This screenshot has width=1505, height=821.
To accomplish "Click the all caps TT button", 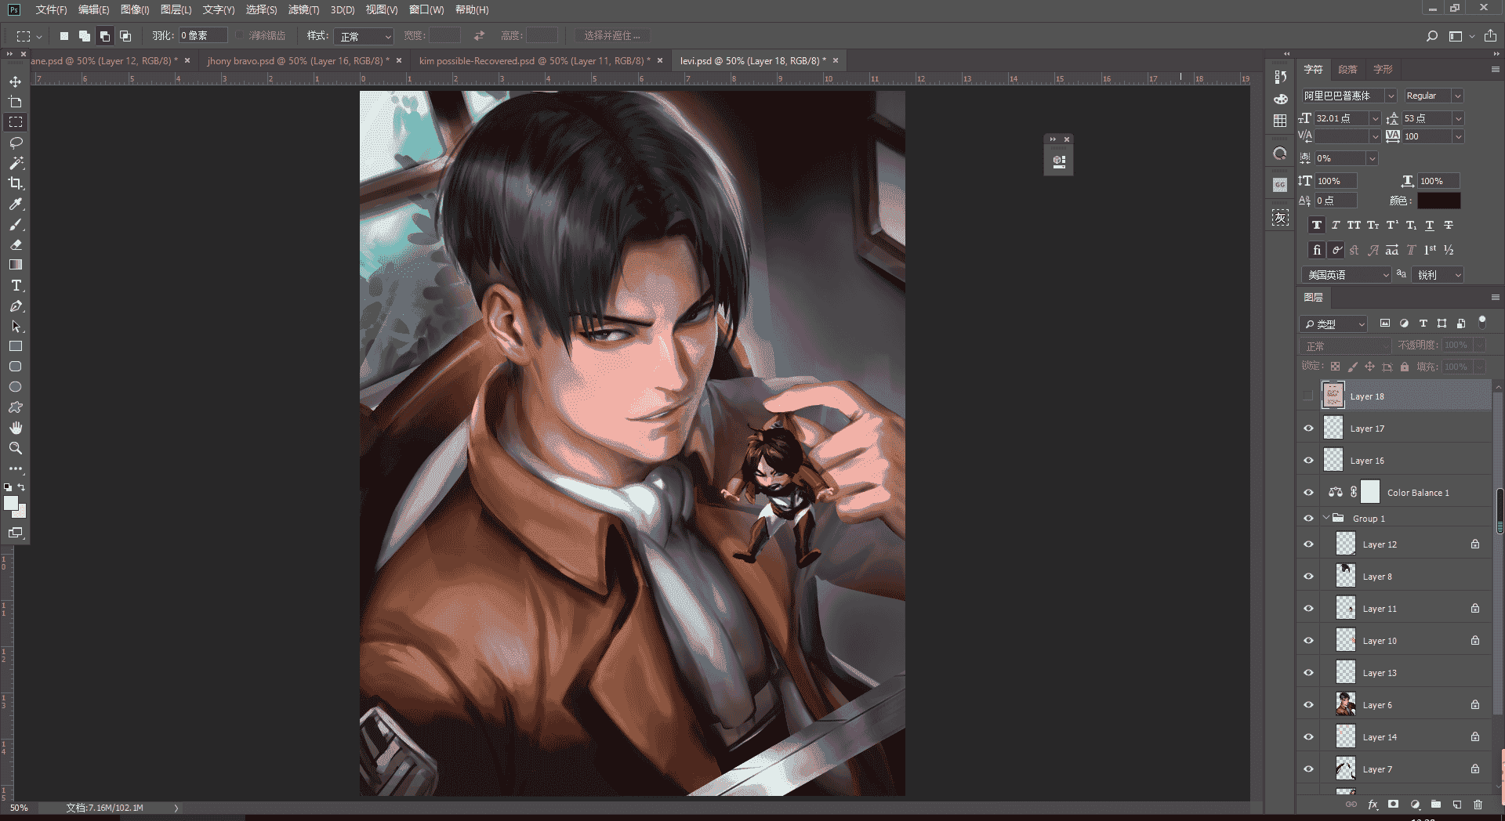I will (1354, 226).
